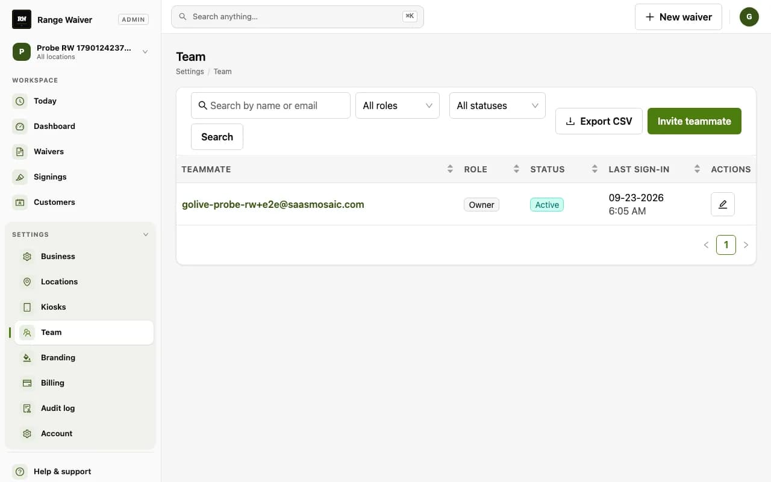Click the next page arrow

pyautogui.click(x=746, y=245)
